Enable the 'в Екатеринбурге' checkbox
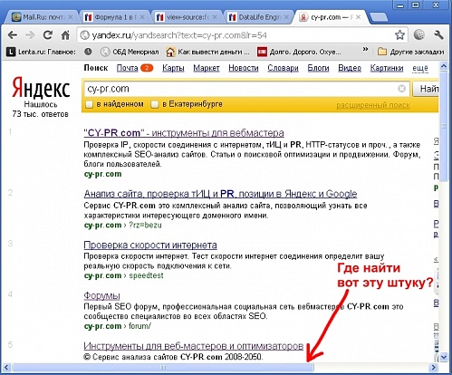This screenshot has height=375, width=452. [155, 104]
